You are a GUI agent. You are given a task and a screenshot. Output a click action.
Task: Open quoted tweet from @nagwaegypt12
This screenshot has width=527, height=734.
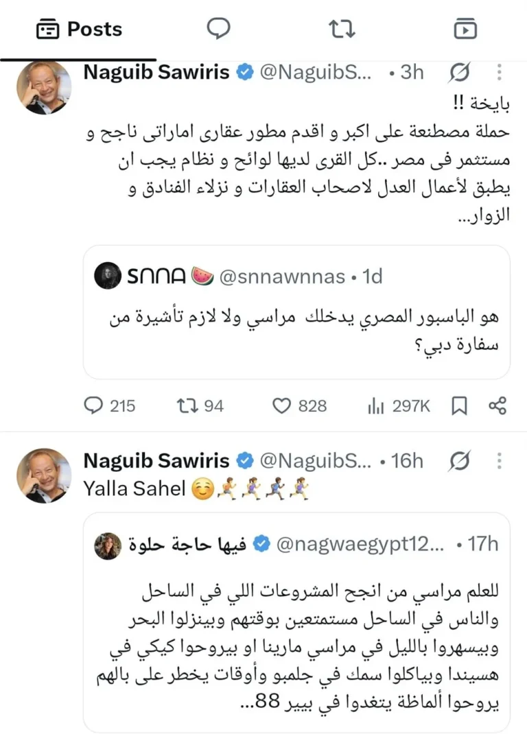pyautogui.click(x=296, y=622)
